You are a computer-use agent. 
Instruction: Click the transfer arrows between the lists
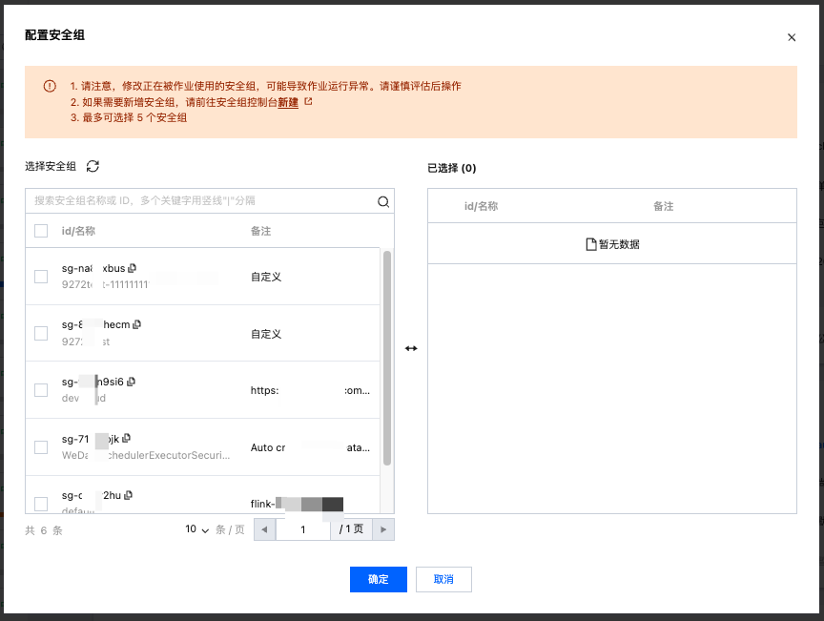(411, 348)
